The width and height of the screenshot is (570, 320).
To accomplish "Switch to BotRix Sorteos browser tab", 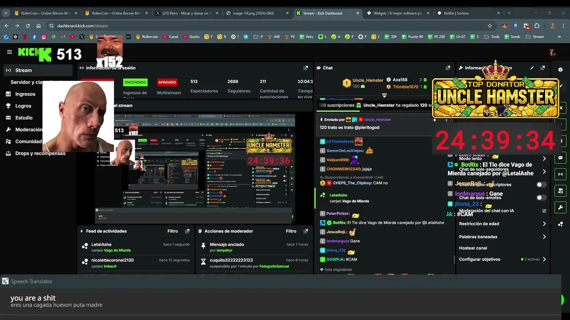I will [x=468, y=13].
